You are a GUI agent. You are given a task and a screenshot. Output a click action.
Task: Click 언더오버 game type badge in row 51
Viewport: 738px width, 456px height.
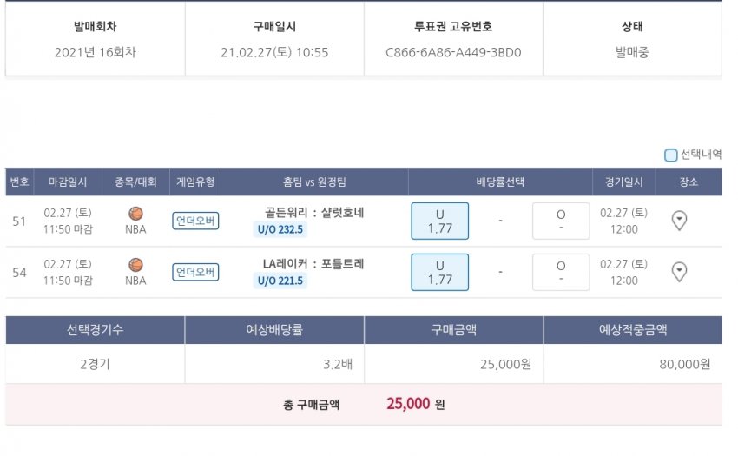click(x=195, y=221)
